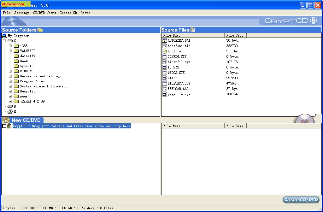Click the i386 folder icon
This screenshot has width=323, height=212.
point(16,46)
